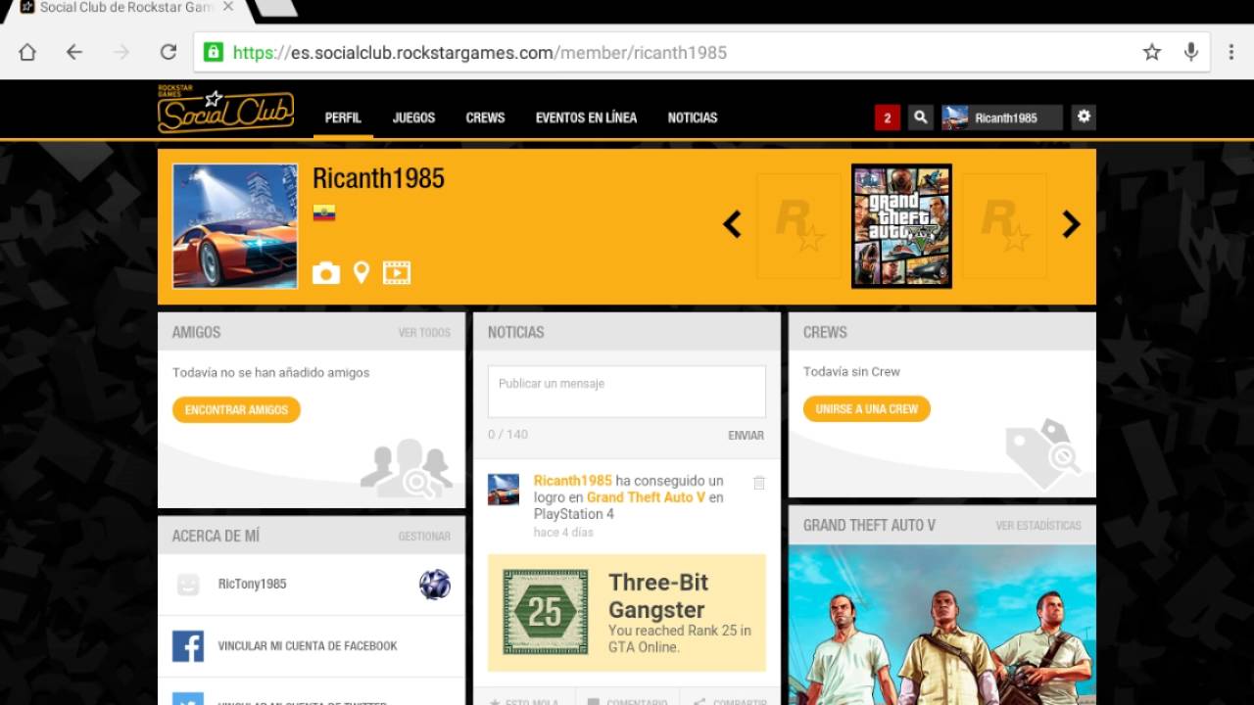Click the browser home icon

pyautogui.click(x=27, y=52)
